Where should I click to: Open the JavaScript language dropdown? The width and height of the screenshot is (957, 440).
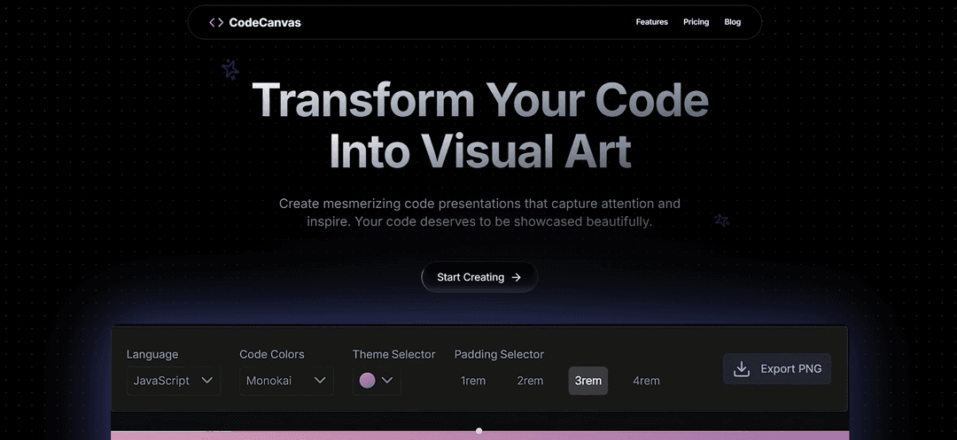point(174,381)
